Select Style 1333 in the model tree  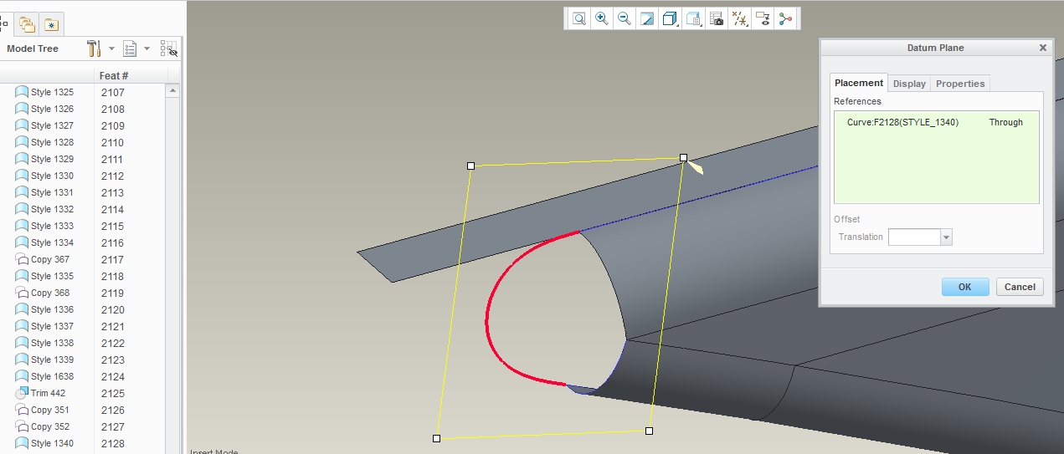[52, 226]
